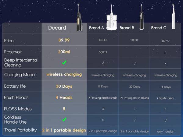Click Brand A's check mark in Deep Interdental Cleaning row
The width and height of the screenshot is (183, 137).
click(x=103, y=63)
